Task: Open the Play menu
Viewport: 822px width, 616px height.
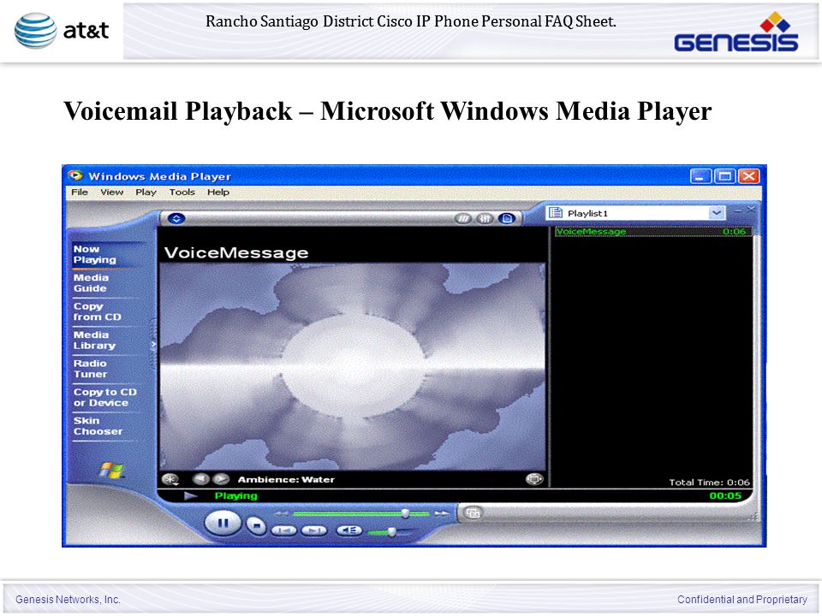Action: pos(146,192)
